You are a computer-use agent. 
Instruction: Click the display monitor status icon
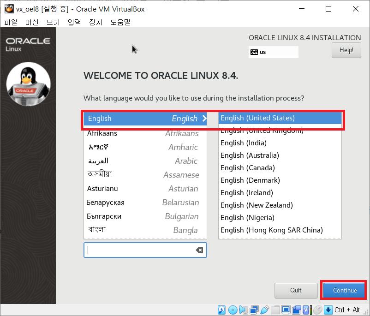tap(286, 310)
